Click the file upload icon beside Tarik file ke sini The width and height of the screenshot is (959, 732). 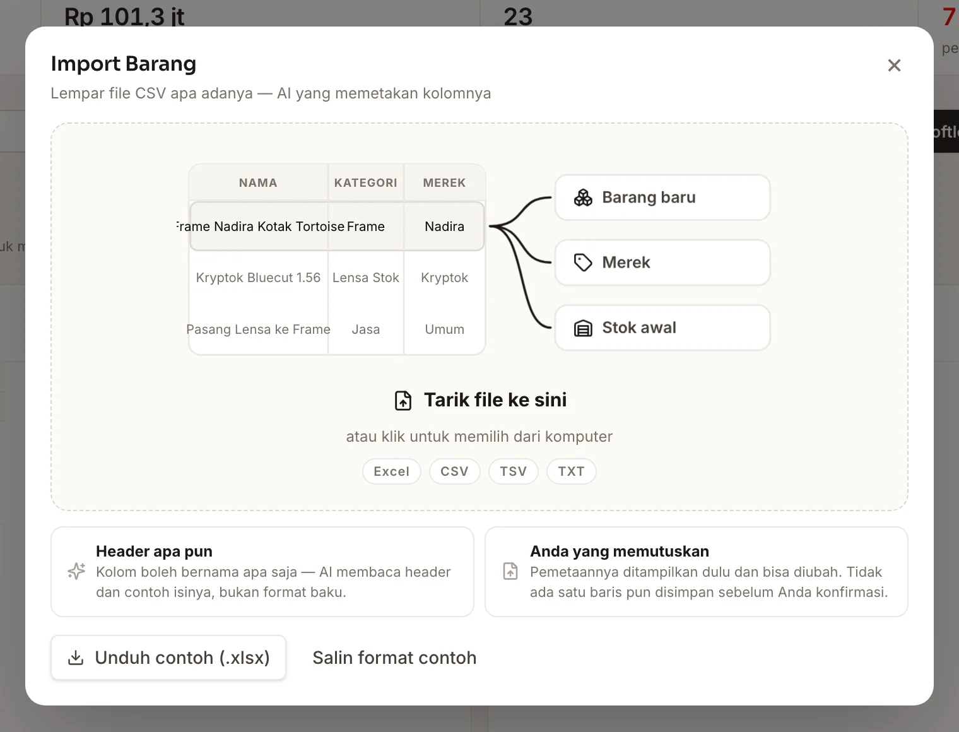(x=403, y=400)
